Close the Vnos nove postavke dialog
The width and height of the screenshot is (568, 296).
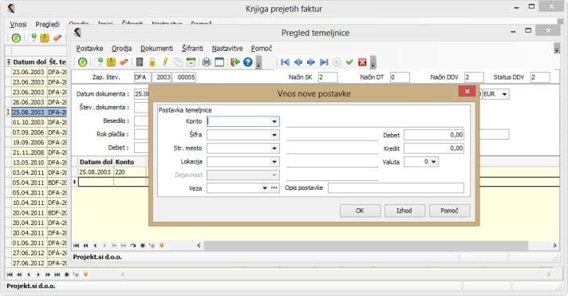(467, 91)
